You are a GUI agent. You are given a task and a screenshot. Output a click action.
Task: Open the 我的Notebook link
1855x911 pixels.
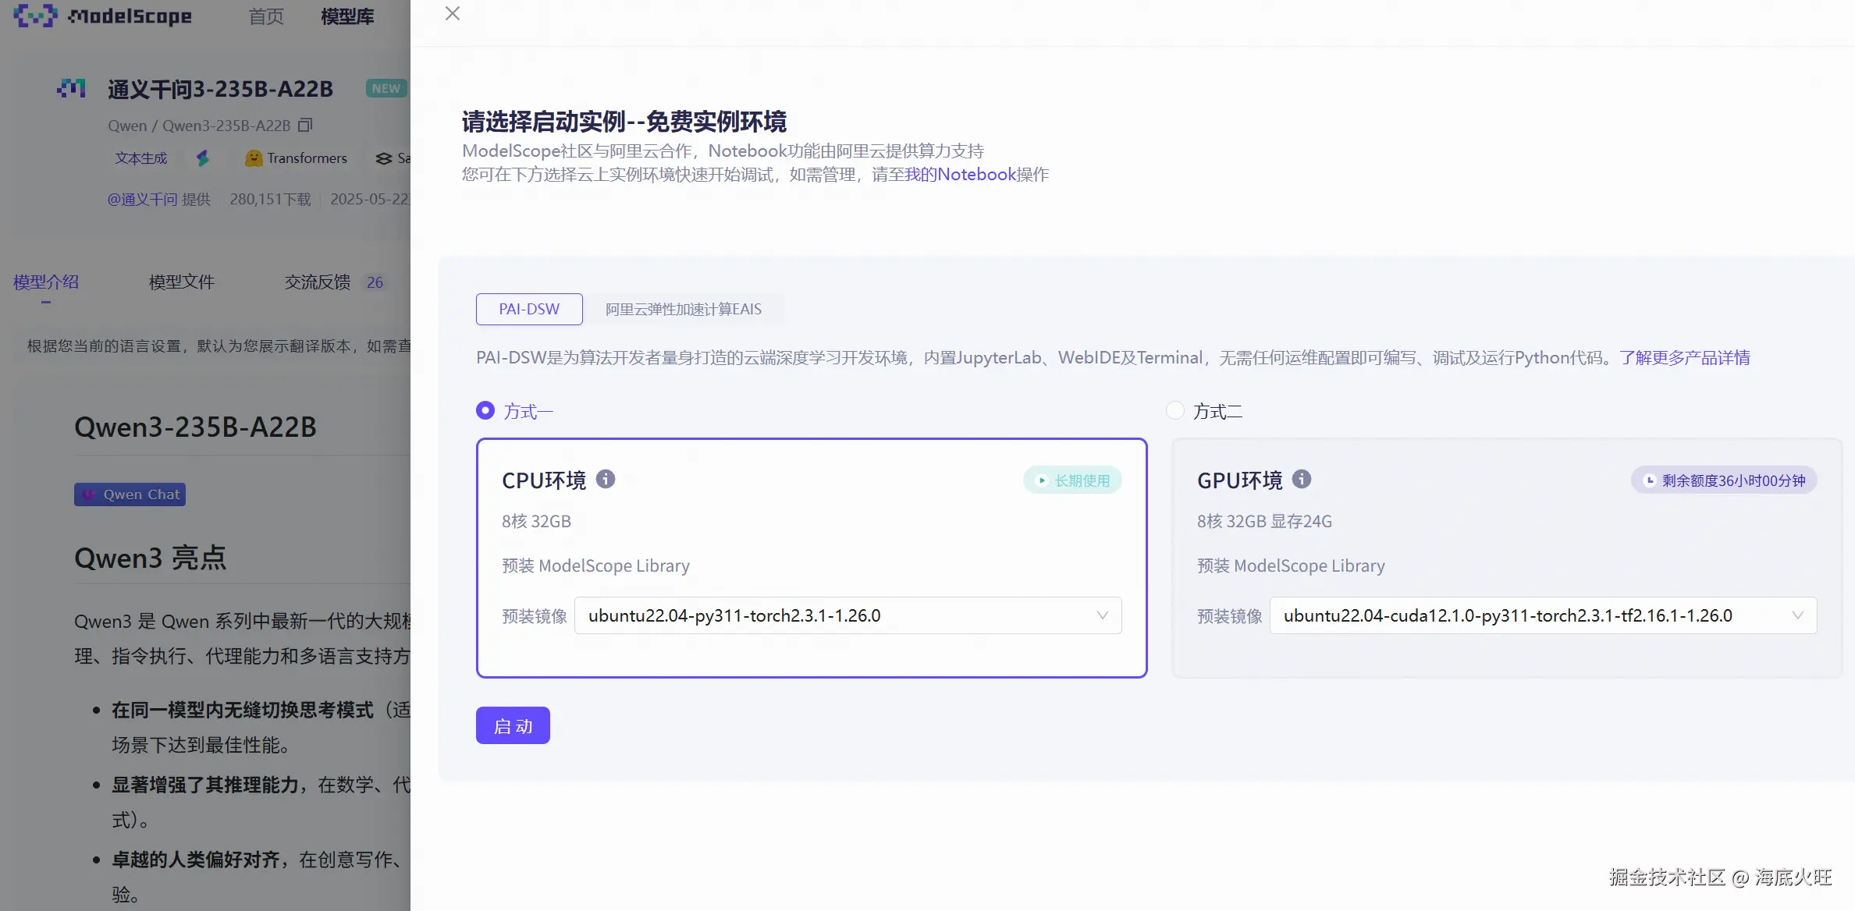[961, 174]
